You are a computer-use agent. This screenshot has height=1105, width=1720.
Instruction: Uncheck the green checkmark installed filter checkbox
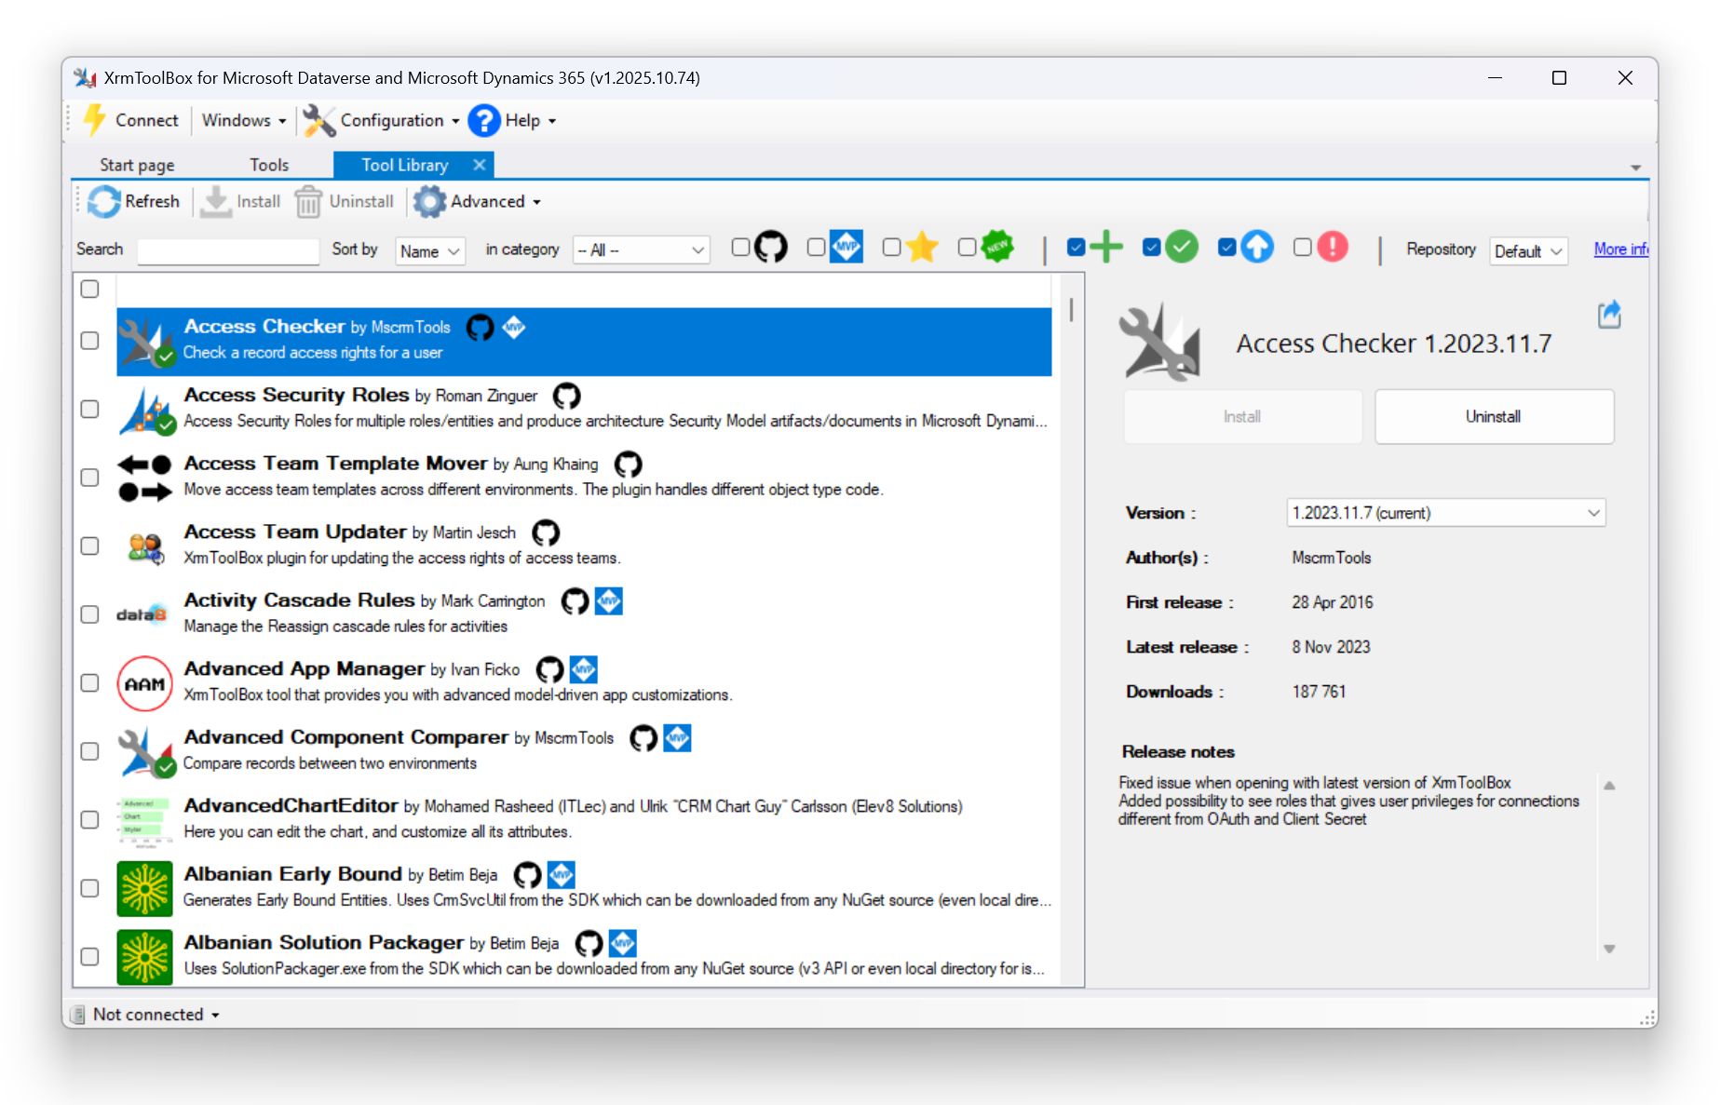pyautogui.click(x=1152, y=247)
